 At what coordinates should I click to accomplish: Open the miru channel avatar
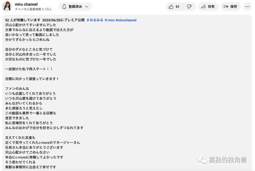tap(7, 6)
